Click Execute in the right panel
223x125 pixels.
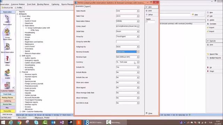coord(214,41)
